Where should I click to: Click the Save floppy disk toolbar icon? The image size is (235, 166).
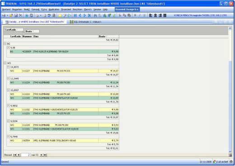[x=16, y=15]
